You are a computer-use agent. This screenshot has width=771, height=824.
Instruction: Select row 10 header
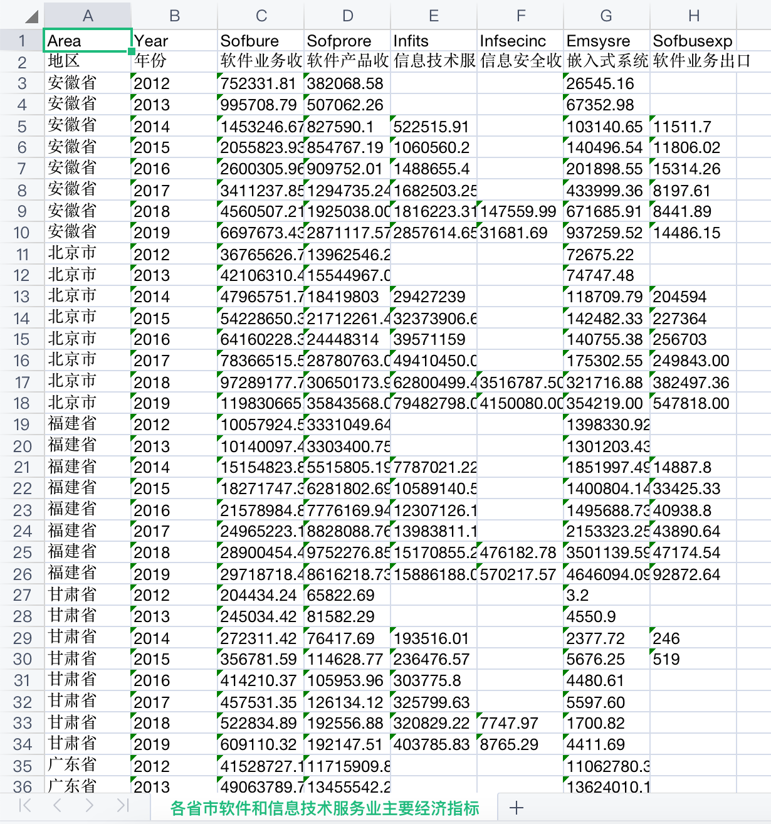pyautogui.click(x=22, y=233)
